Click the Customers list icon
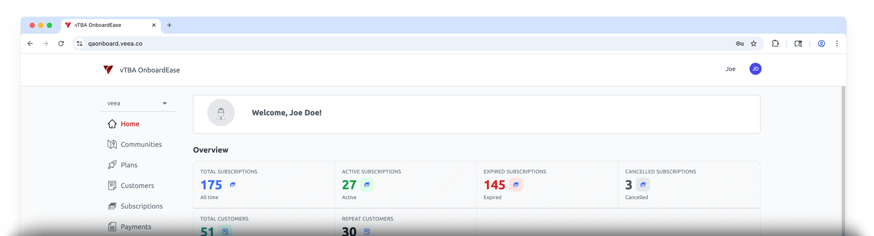This screenshot has height=236, width=874. point(112,185)
